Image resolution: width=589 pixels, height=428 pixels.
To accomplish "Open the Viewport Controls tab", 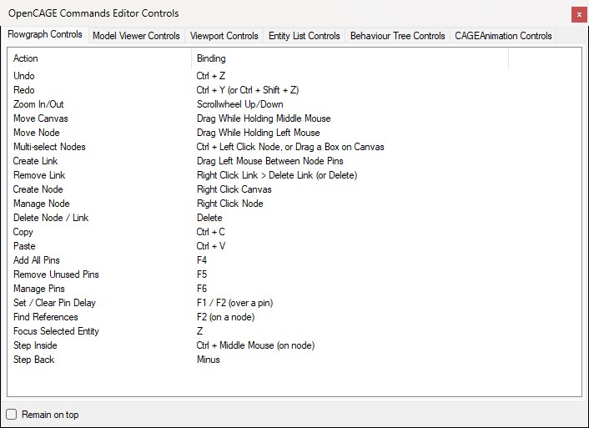I will pos(224,36).
